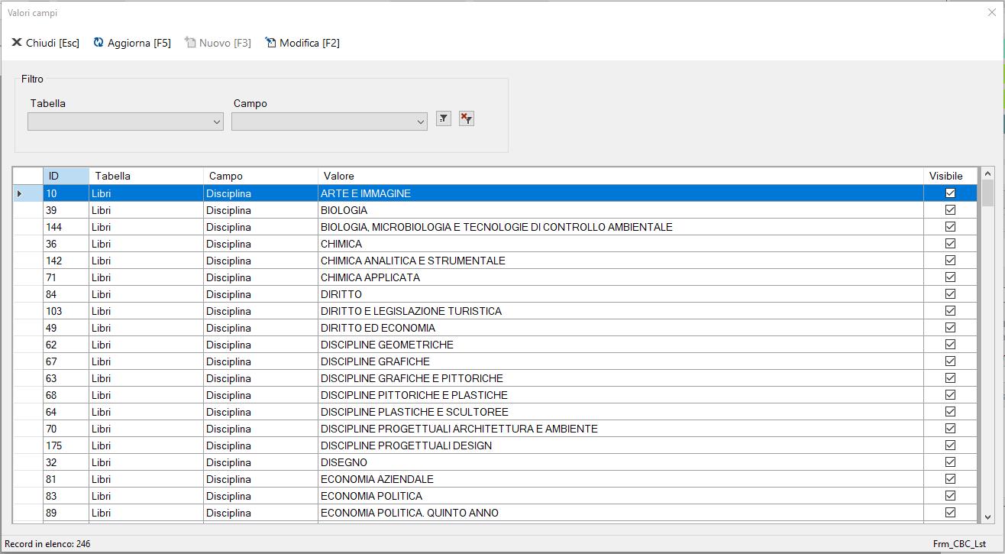
Task: Select DISCIPLINE GRAFICHE E PITTORICHE cell
Action: [621, 378]
